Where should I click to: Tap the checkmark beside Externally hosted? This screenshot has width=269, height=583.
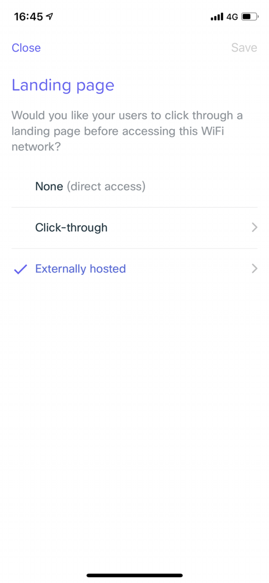[x=20, y=269]
